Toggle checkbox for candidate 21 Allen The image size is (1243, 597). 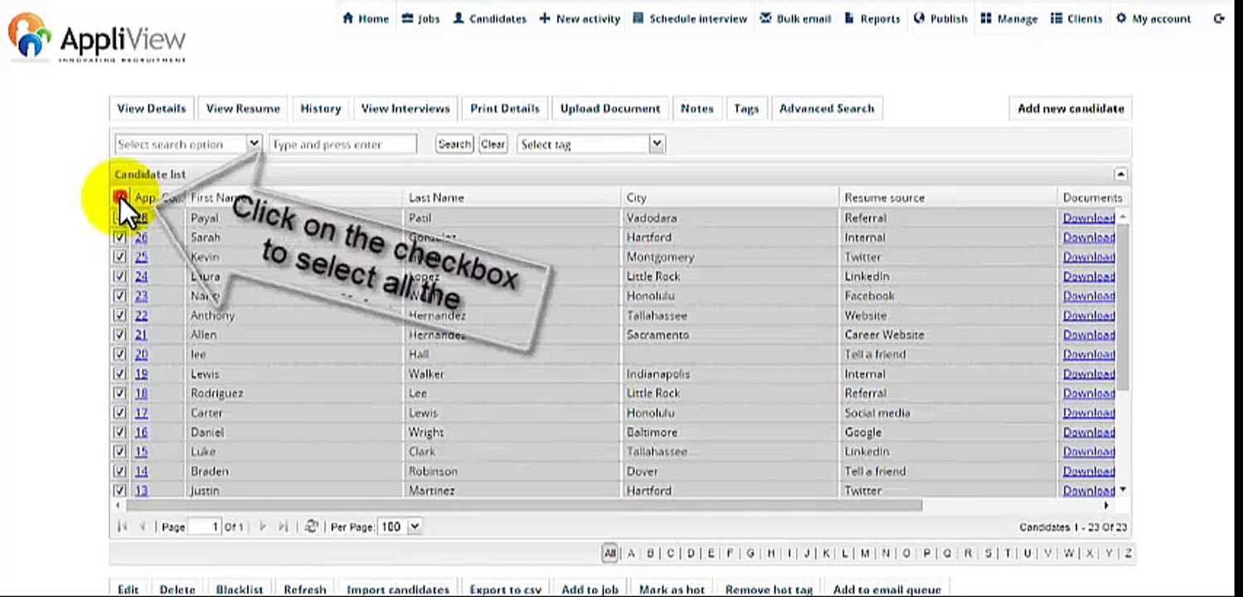pos(119,334)
